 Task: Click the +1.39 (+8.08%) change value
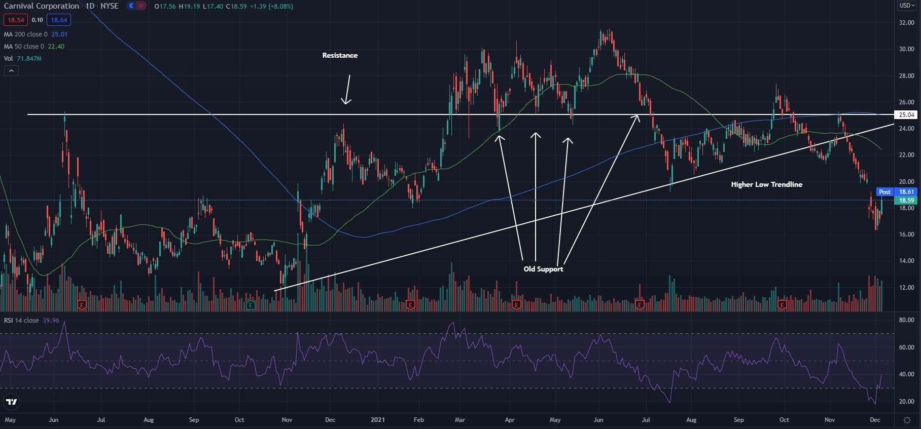(271, 7)
